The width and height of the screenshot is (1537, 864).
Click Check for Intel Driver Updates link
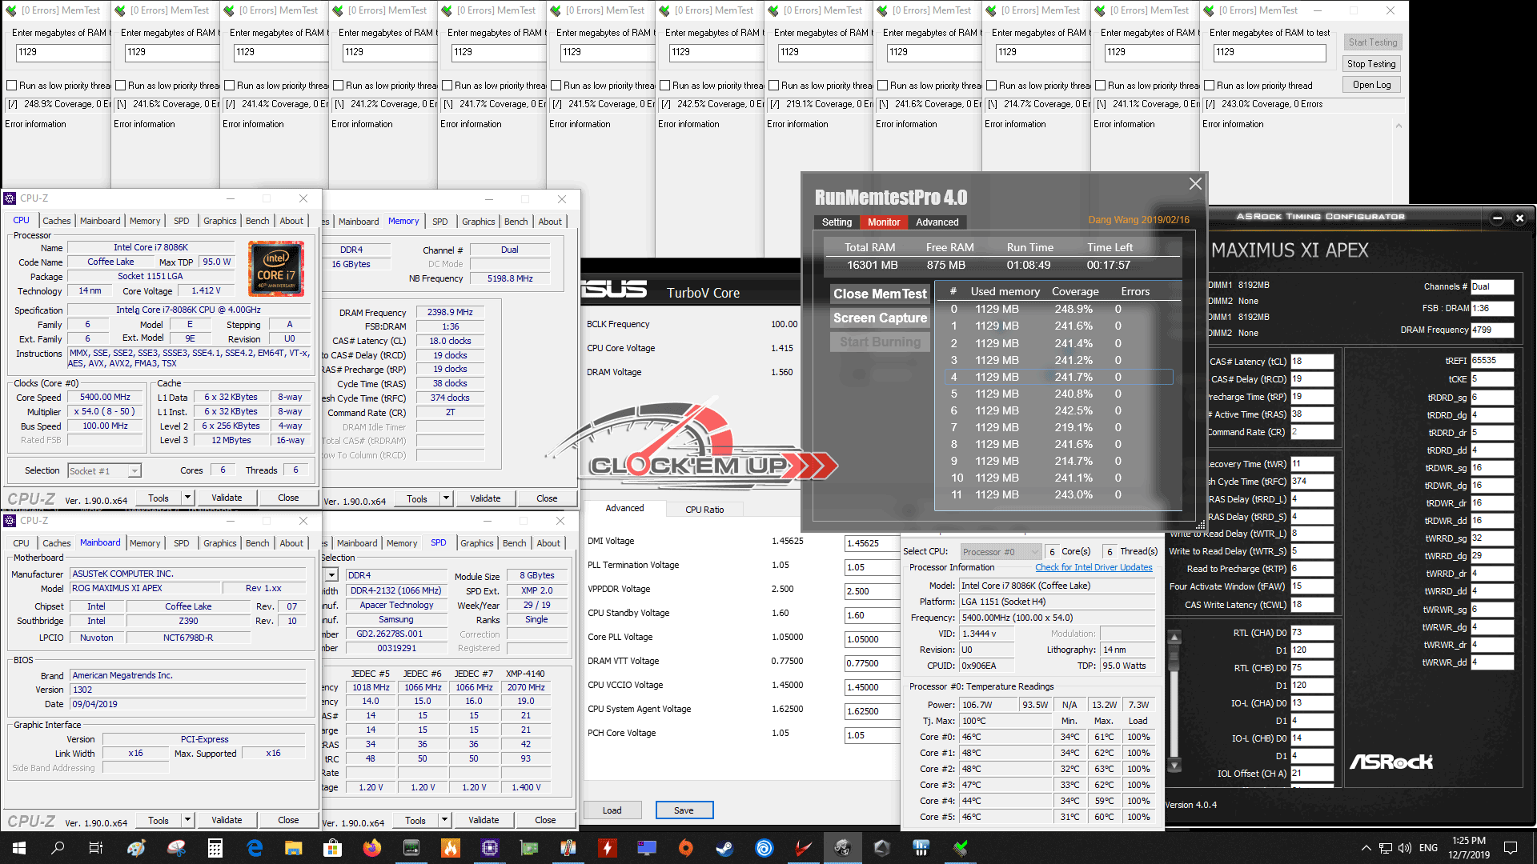pos(1094,567)
